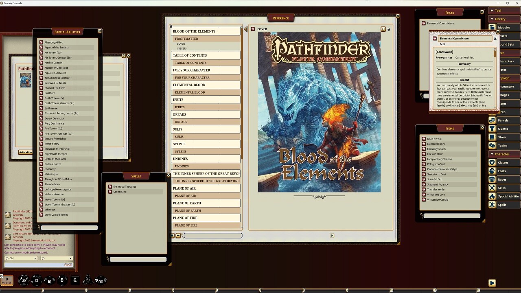Adjust the page slider below the reference book
The width and height of the screenshot is (521, 293).
click(213, 235)
